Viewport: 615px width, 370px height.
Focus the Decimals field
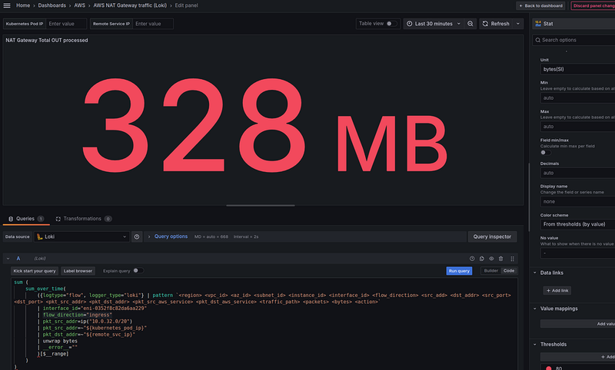pos(577,173)
